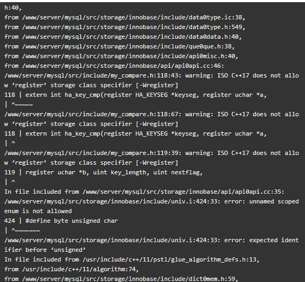This screenshot has height=282, width=305.
Task: Click the que0que.h:38 include line
Action: [119, 46]
